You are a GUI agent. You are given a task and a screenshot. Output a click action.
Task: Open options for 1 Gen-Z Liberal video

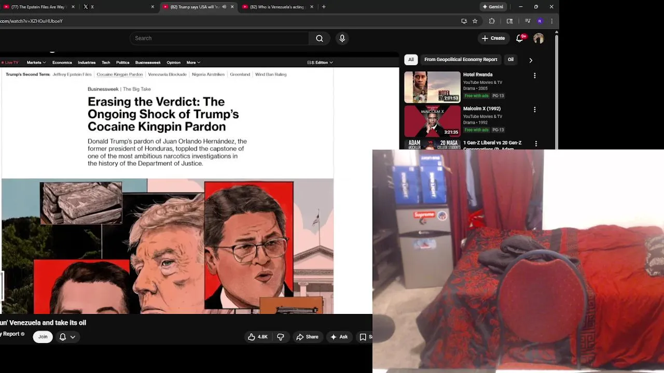(x=536, y=144)
